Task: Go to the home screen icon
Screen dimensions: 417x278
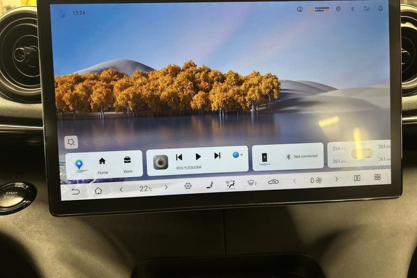Action: tap(98, 191)
